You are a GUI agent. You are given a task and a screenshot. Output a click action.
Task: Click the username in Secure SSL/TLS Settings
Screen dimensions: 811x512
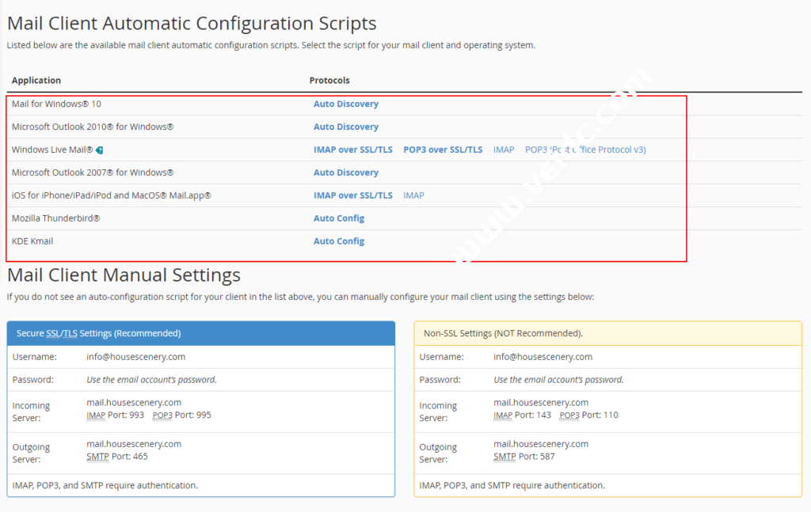(x=135, y=357)
